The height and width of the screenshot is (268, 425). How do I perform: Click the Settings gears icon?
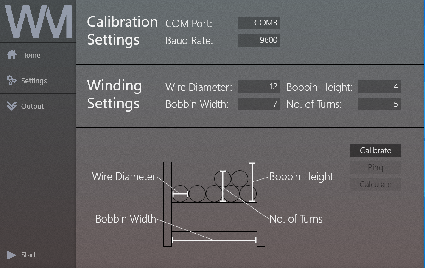[x=12, y=81]
